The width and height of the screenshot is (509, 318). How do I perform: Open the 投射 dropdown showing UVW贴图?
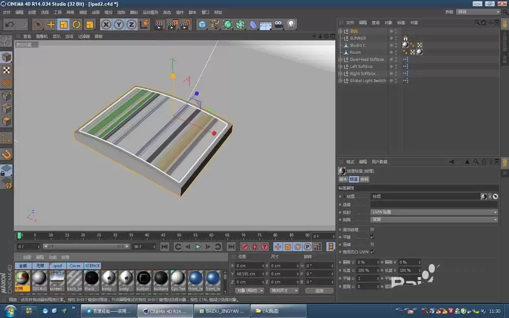[434, 212]
